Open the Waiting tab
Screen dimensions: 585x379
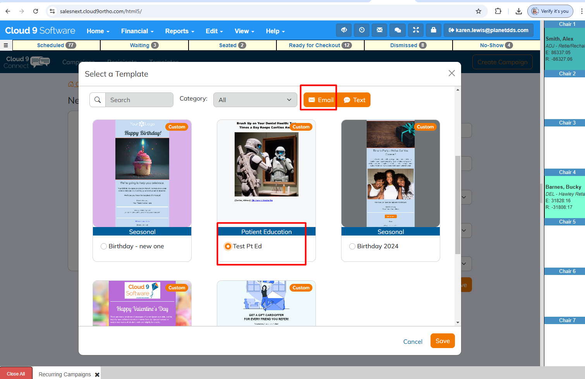144,45
